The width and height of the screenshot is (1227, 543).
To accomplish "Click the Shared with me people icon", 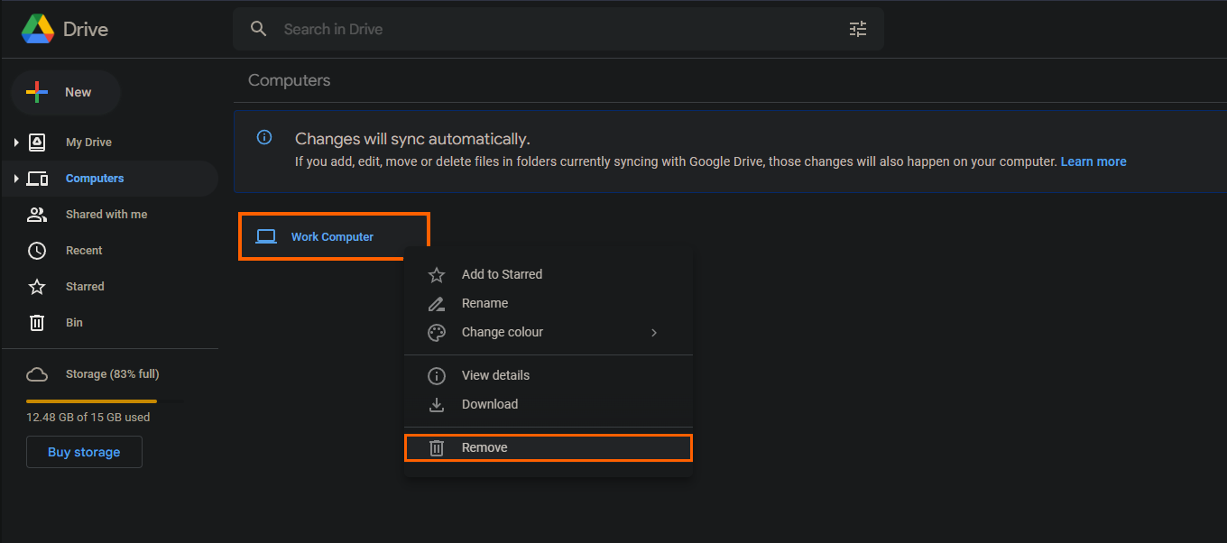I will click(37, 215).
